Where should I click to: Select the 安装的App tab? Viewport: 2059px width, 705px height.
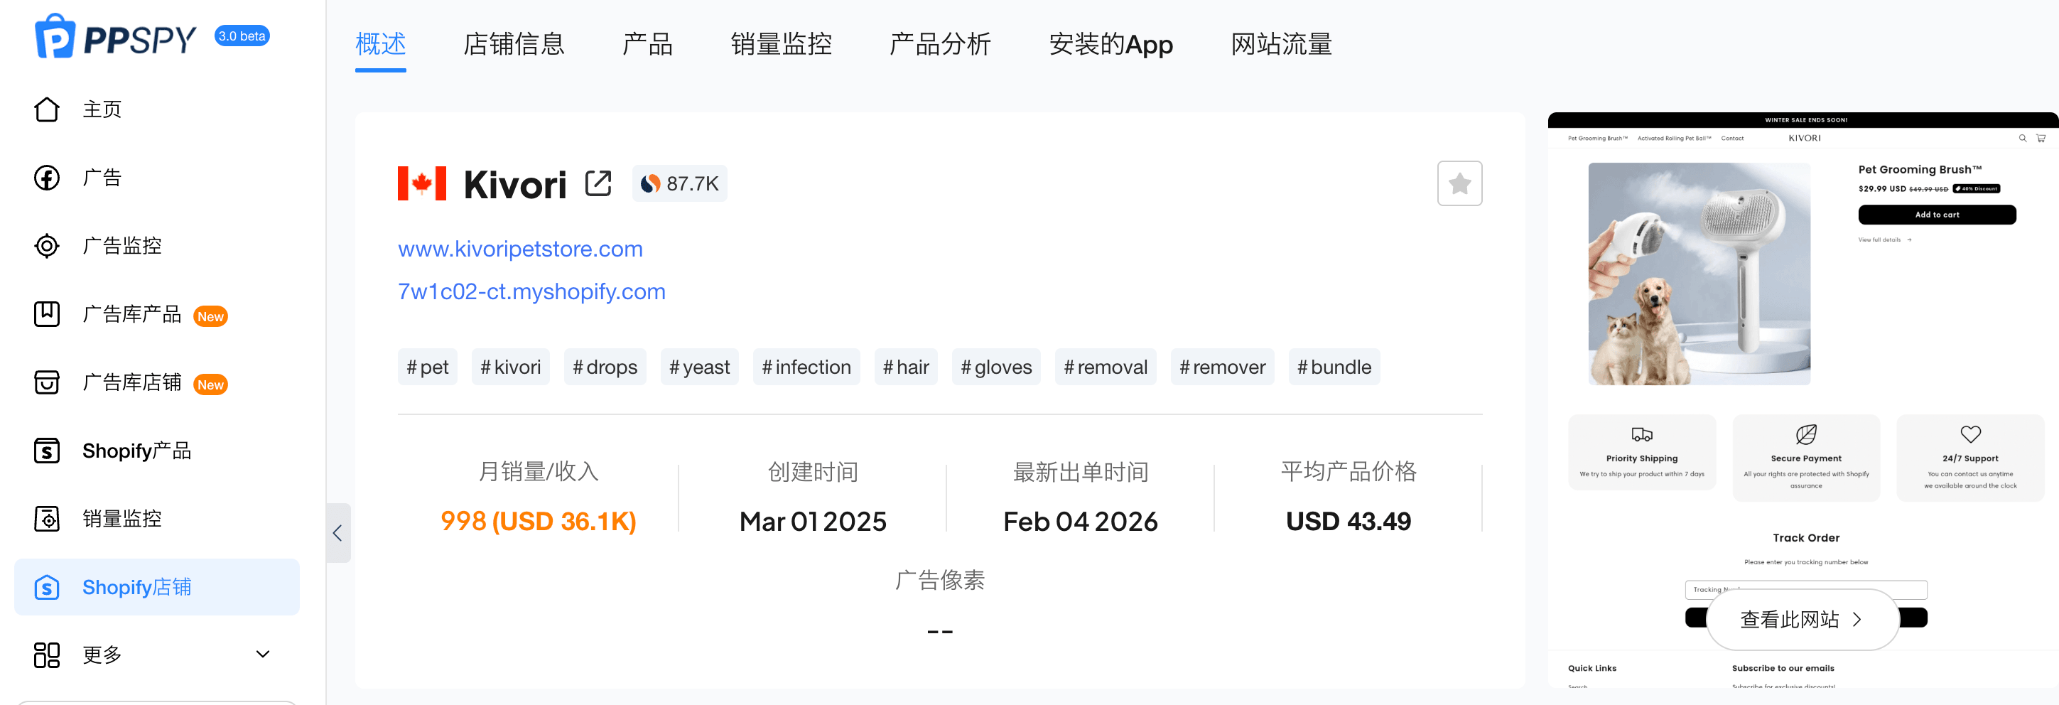(1110, 44)
